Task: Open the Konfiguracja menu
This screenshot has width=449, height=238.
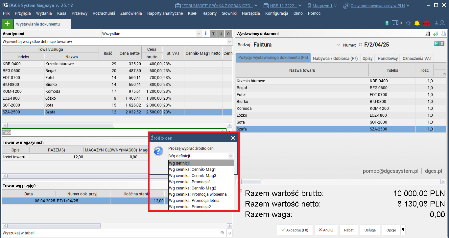Action: click(277, 13)
